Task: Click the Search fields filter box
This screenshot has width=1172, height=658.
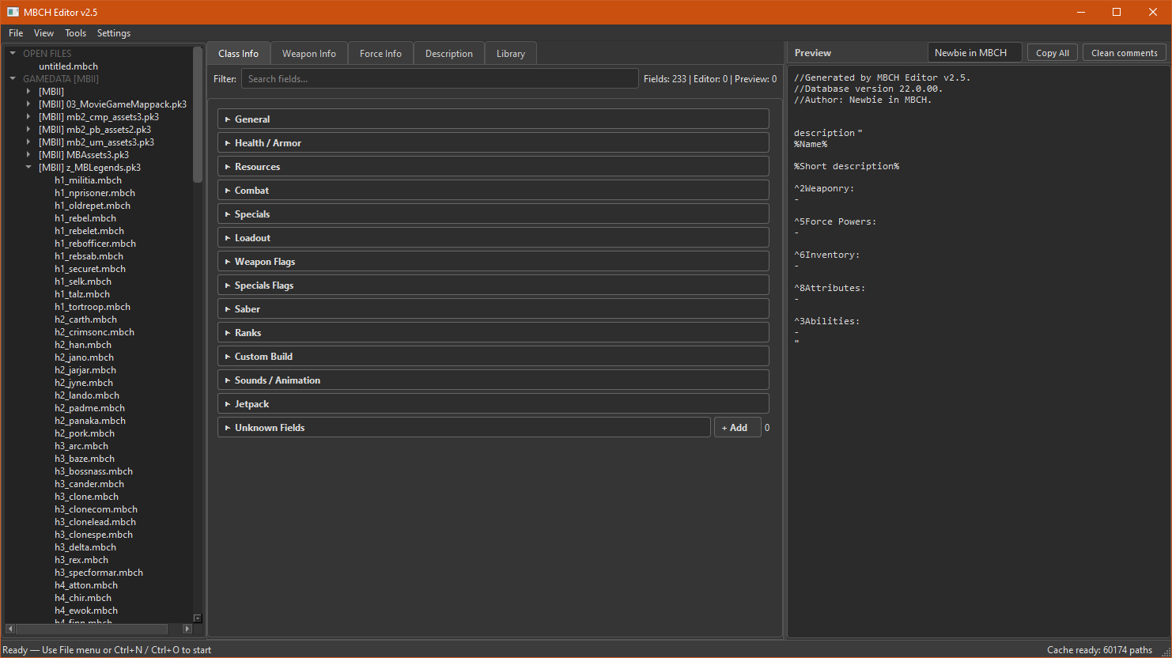Action: (x=440, y=78)
